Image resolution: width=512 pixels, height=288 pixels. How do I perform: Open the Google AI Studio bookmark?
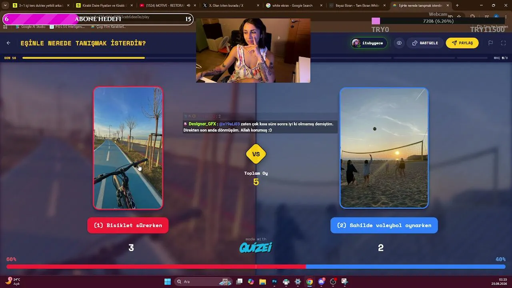(30, 27)
